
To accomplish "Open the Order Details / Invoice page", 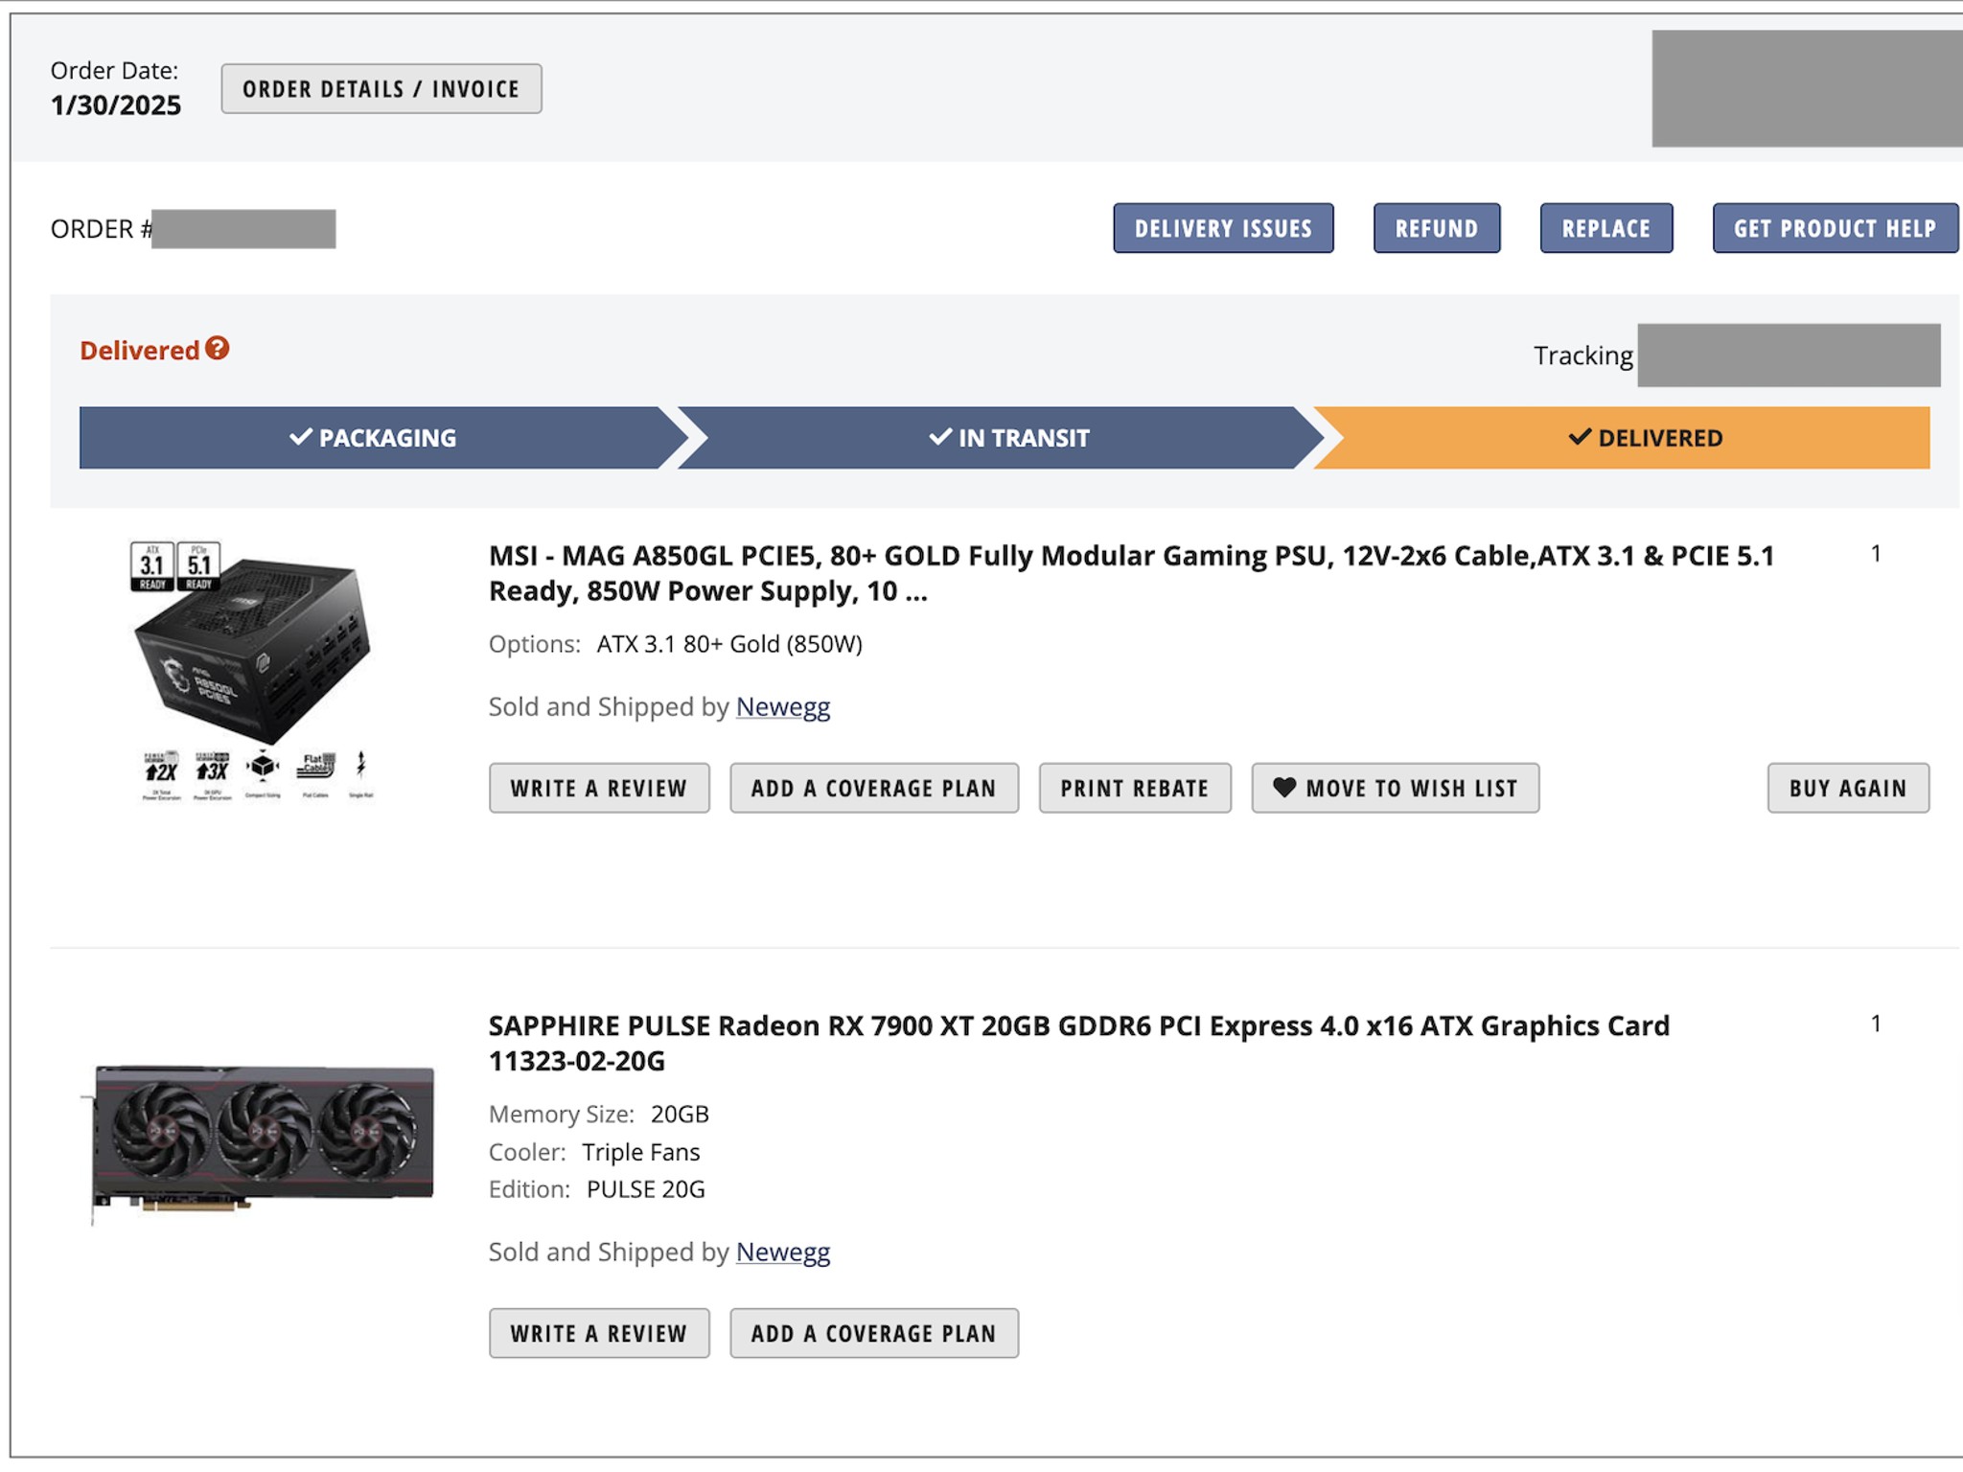I will (x=381, y=88).
